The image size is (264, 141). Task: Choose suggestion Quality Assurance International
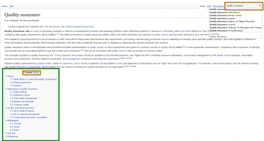click(x=224, y=12)
